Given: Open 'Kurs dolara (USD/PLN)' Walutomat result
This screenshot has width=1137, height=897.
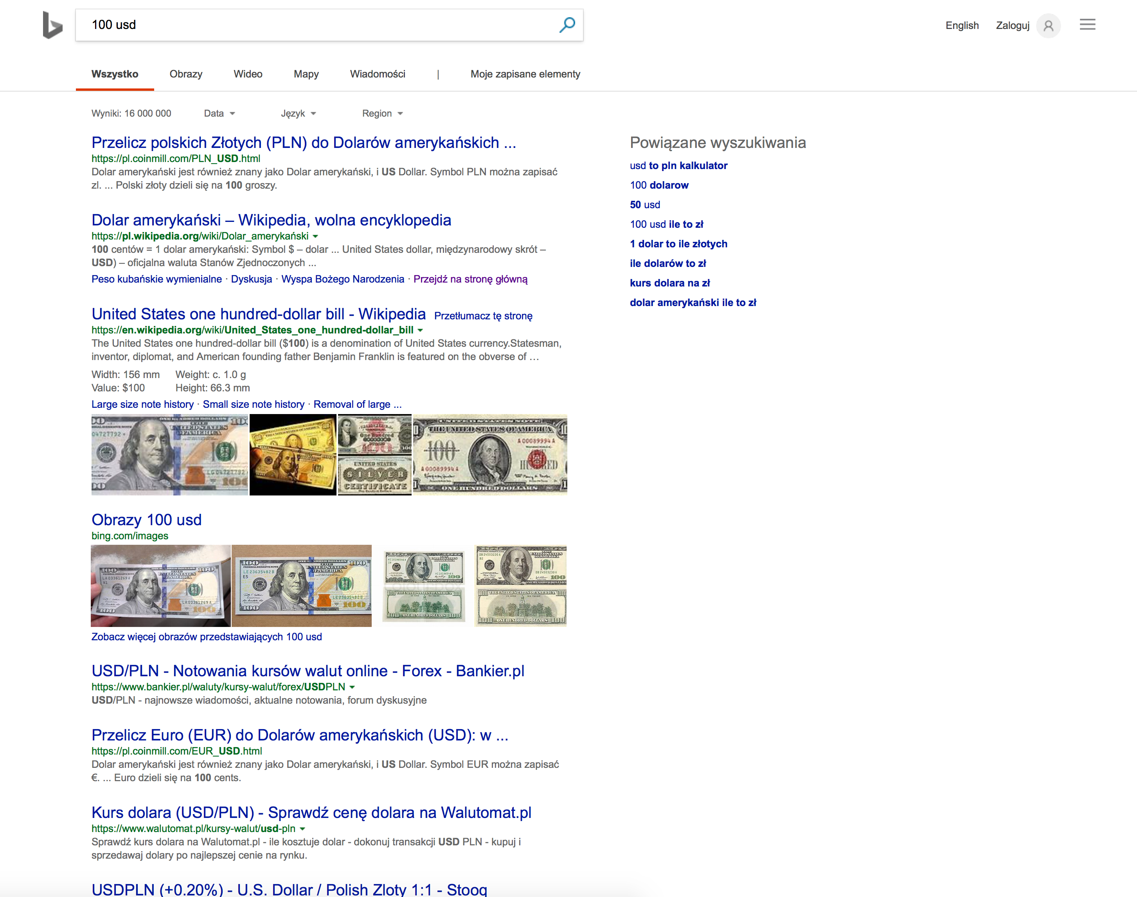Looking at the screenshot, I should tap(311, 813).
